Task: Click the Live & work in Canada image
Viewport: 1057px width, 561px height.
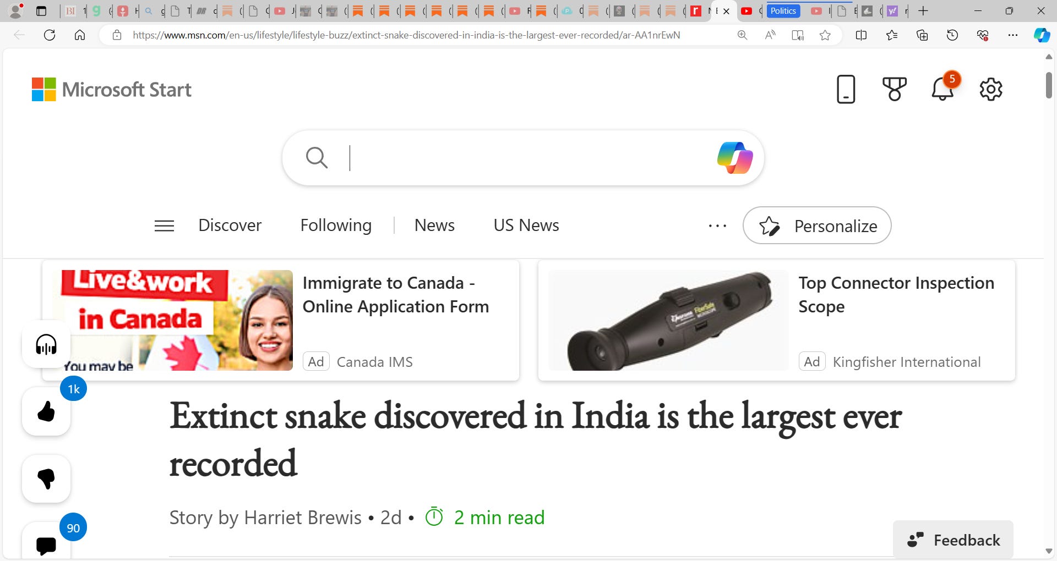Action: (x=177, y=320)
